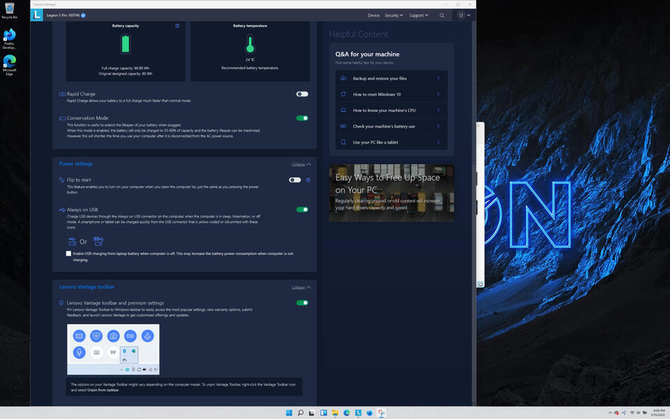
Task: Open Widgets on the taskbar
Action: pos(323,413)
